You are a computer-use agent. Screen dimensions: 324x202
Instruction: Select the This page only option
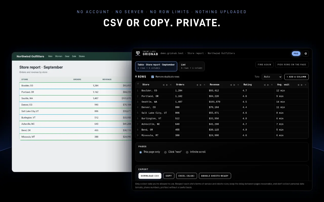pyautogui.click(x=141, y=152)
